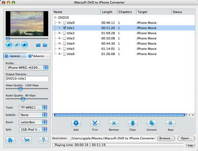Stop the preview playback
198x151 pixels.
[x=24, y=45]
